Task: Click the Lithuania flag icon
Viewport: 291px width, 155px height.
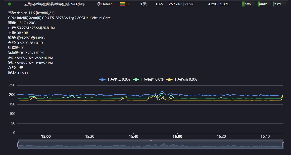Action: [122, 4]
